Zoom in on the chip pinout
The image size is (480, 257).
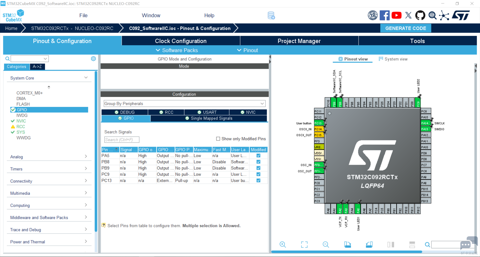(283, 245)
